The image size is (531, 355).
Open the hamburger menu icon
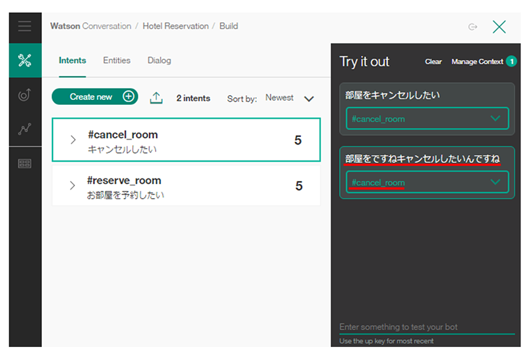(25, 26)
